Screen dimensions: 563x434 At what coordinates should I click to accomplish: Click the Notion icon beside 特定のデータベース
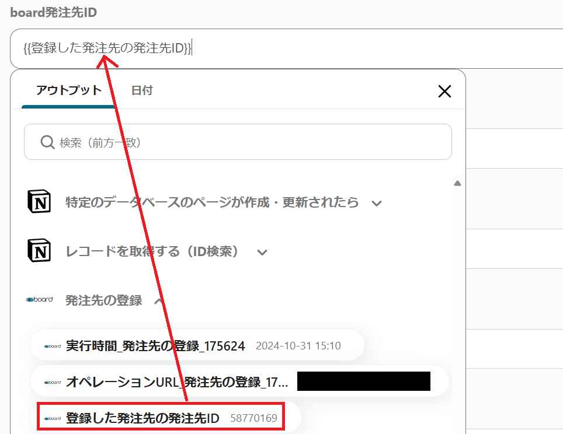point(39,202)
